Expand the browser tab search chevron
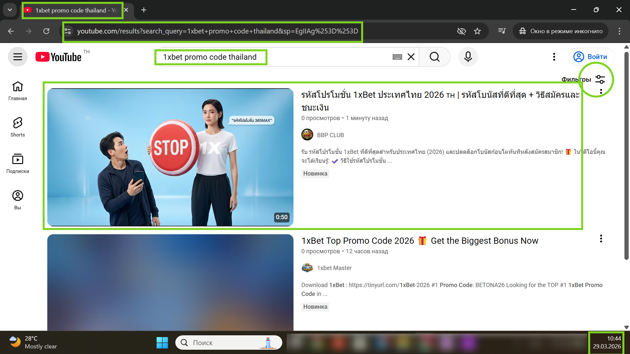This screenshot has height=354, width=630. [10, 10]
